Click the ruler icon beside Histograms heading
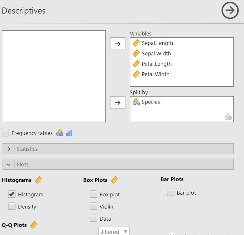Image resolution: width=244 pixels, height=235 pixels. (x=38, y=180)
